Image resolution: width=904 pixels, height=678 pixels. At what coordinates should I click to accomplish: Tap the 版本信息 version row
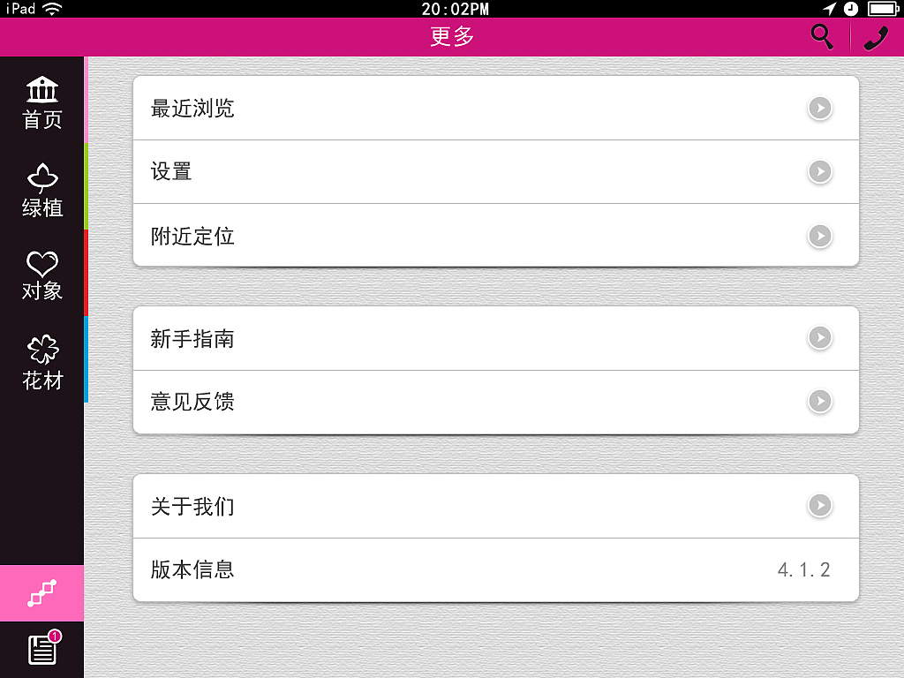coord(496,570)
